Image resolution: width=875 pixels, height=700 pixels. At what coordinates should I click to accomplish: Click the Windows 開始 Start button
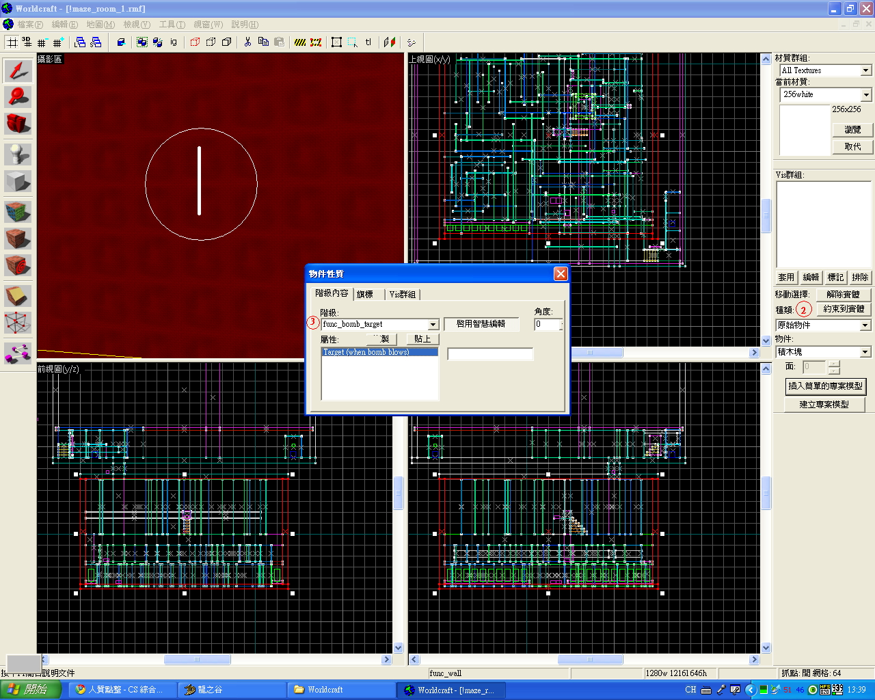tap(31, 690)
